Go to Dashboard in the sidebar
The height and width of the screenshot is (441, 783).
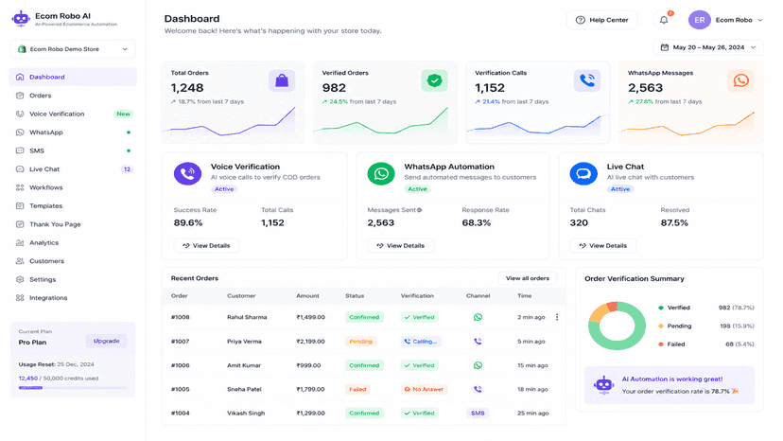(x=73, y=77)
